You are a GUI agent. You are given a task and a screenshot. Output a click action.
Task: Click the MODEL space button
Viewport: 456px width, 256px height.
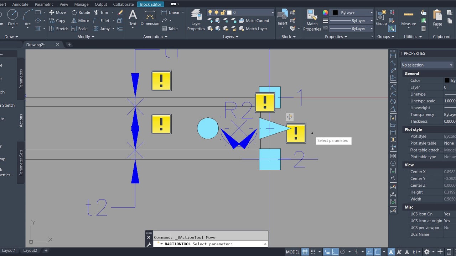(292, 252)
